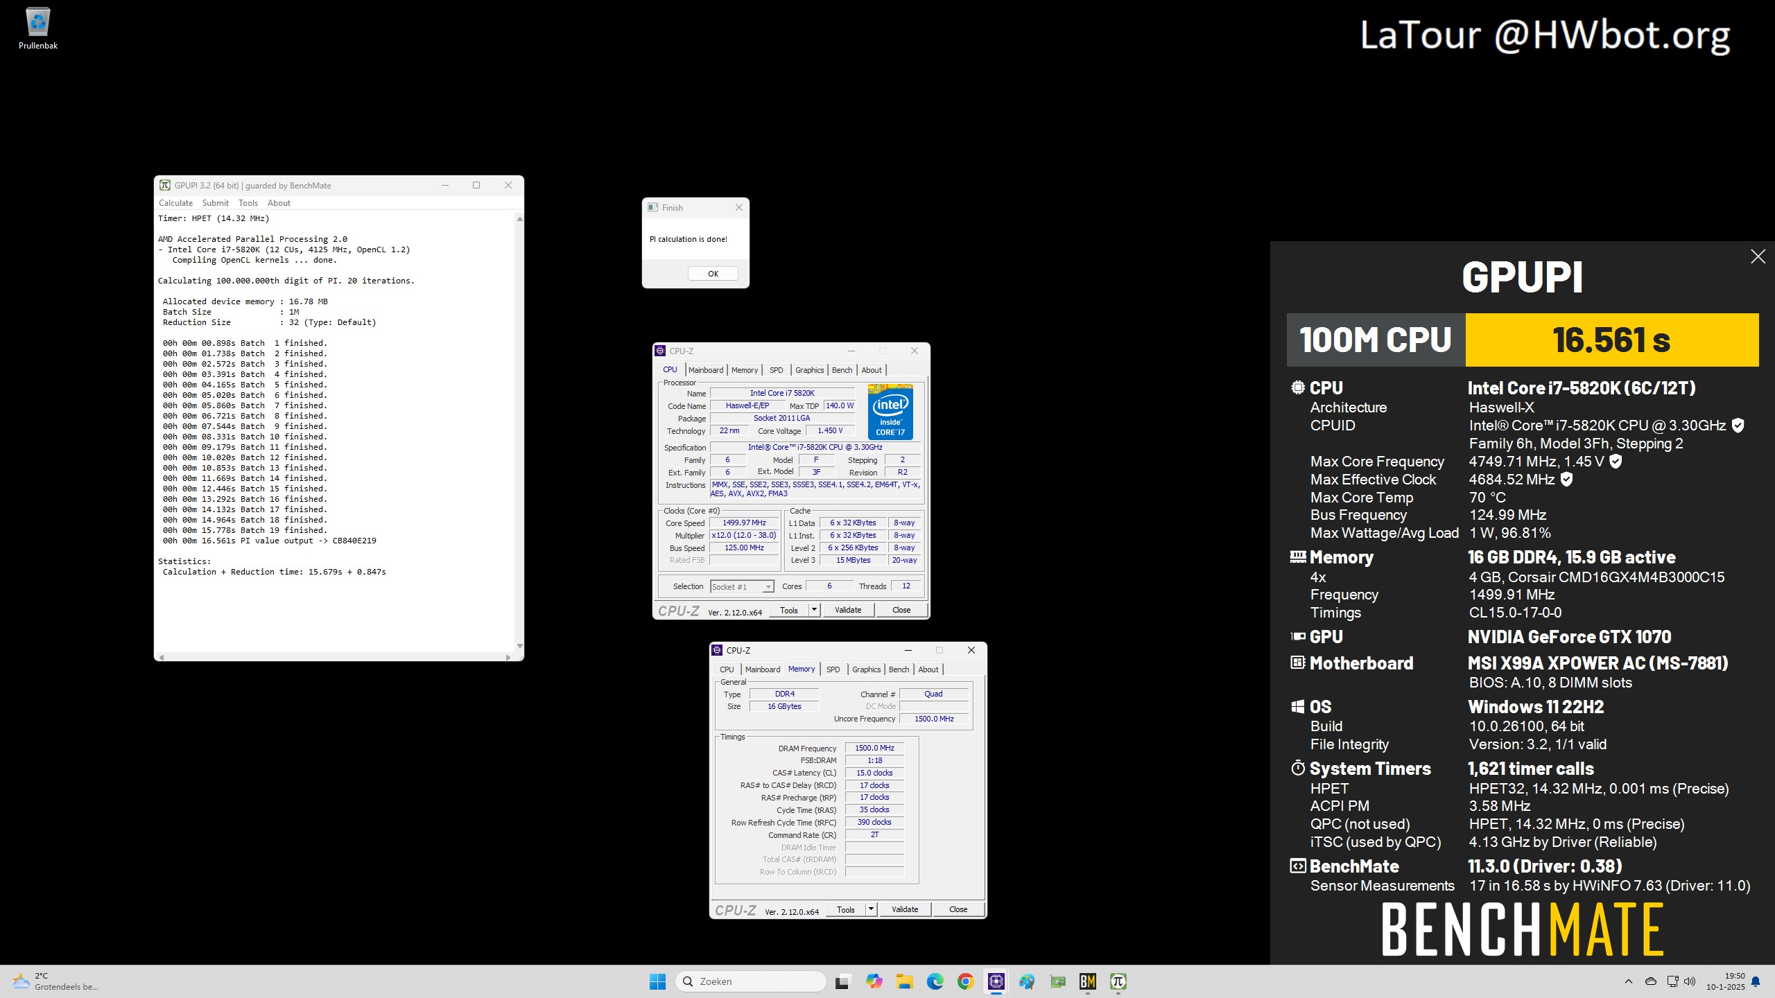Switch to BenchMate BM taskbar icon
The width and height of the screenshot is (1775, 998).
click(1088, 981)
